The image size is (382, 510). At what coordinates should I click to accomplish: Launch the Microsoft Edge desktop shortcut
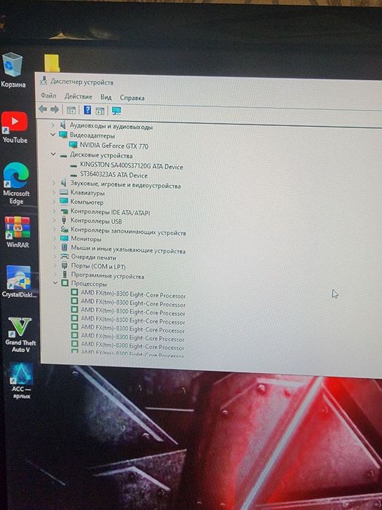[16, 183]
